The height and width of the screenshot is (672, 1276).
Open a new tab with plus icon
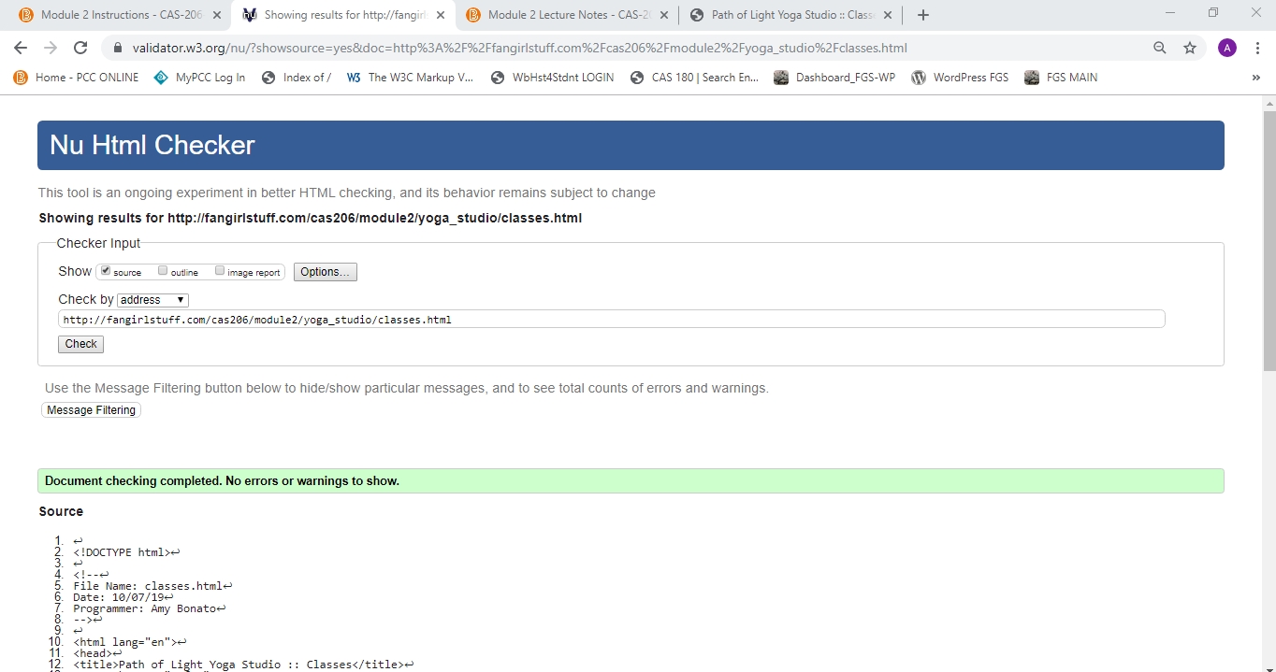pos(923,15)
